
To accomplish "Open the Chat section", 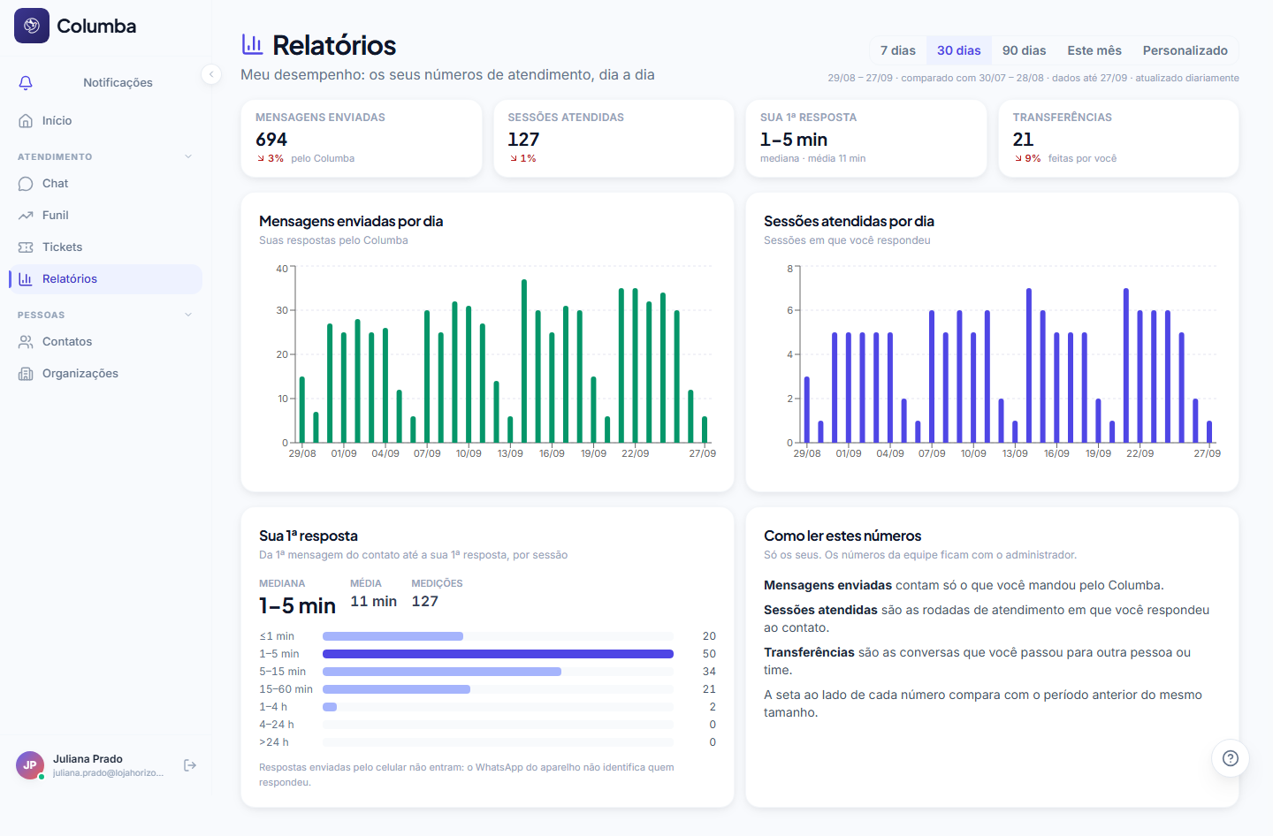I will [106, 184].
